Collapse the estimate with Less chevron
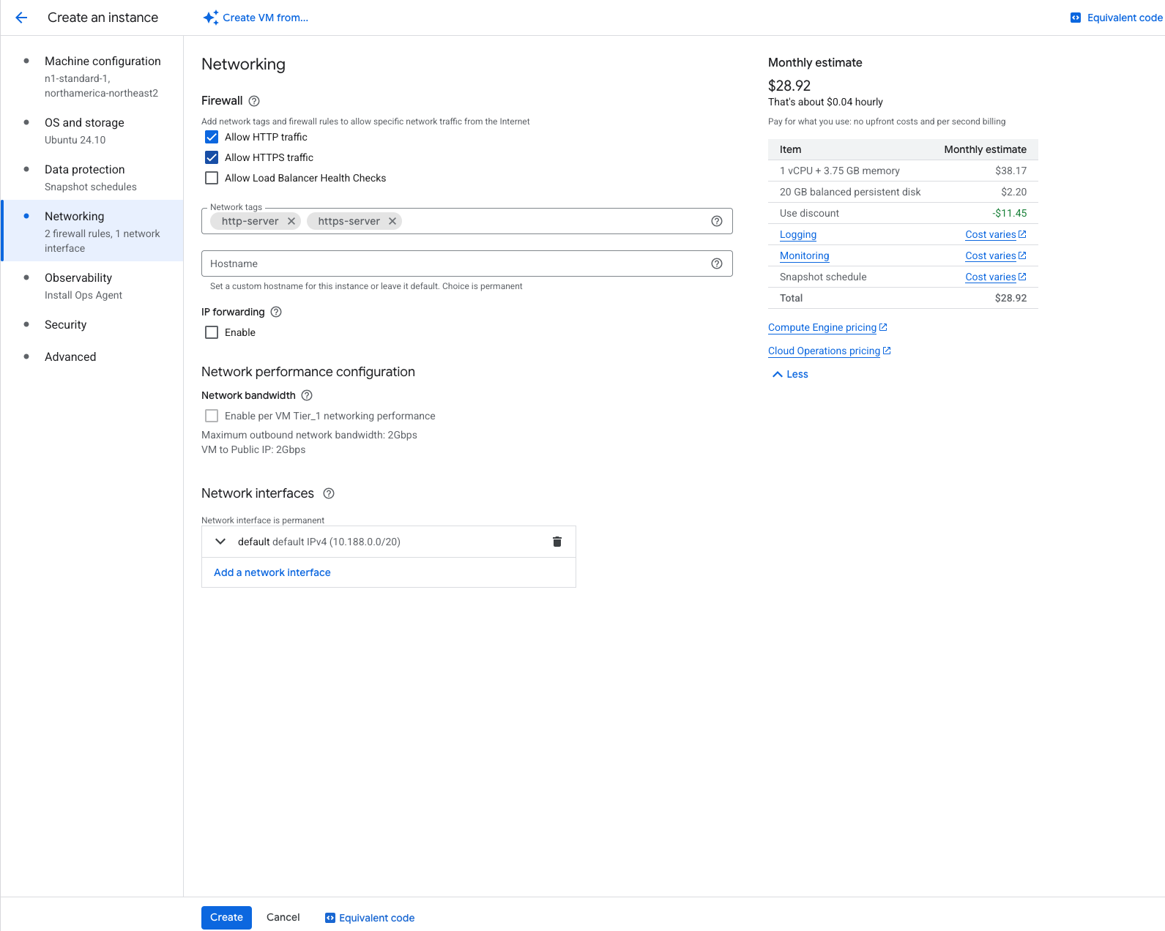 790,374
